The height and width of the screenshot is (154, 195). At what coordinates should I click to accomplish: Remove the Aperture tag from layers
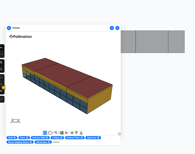tap(98, 138)
